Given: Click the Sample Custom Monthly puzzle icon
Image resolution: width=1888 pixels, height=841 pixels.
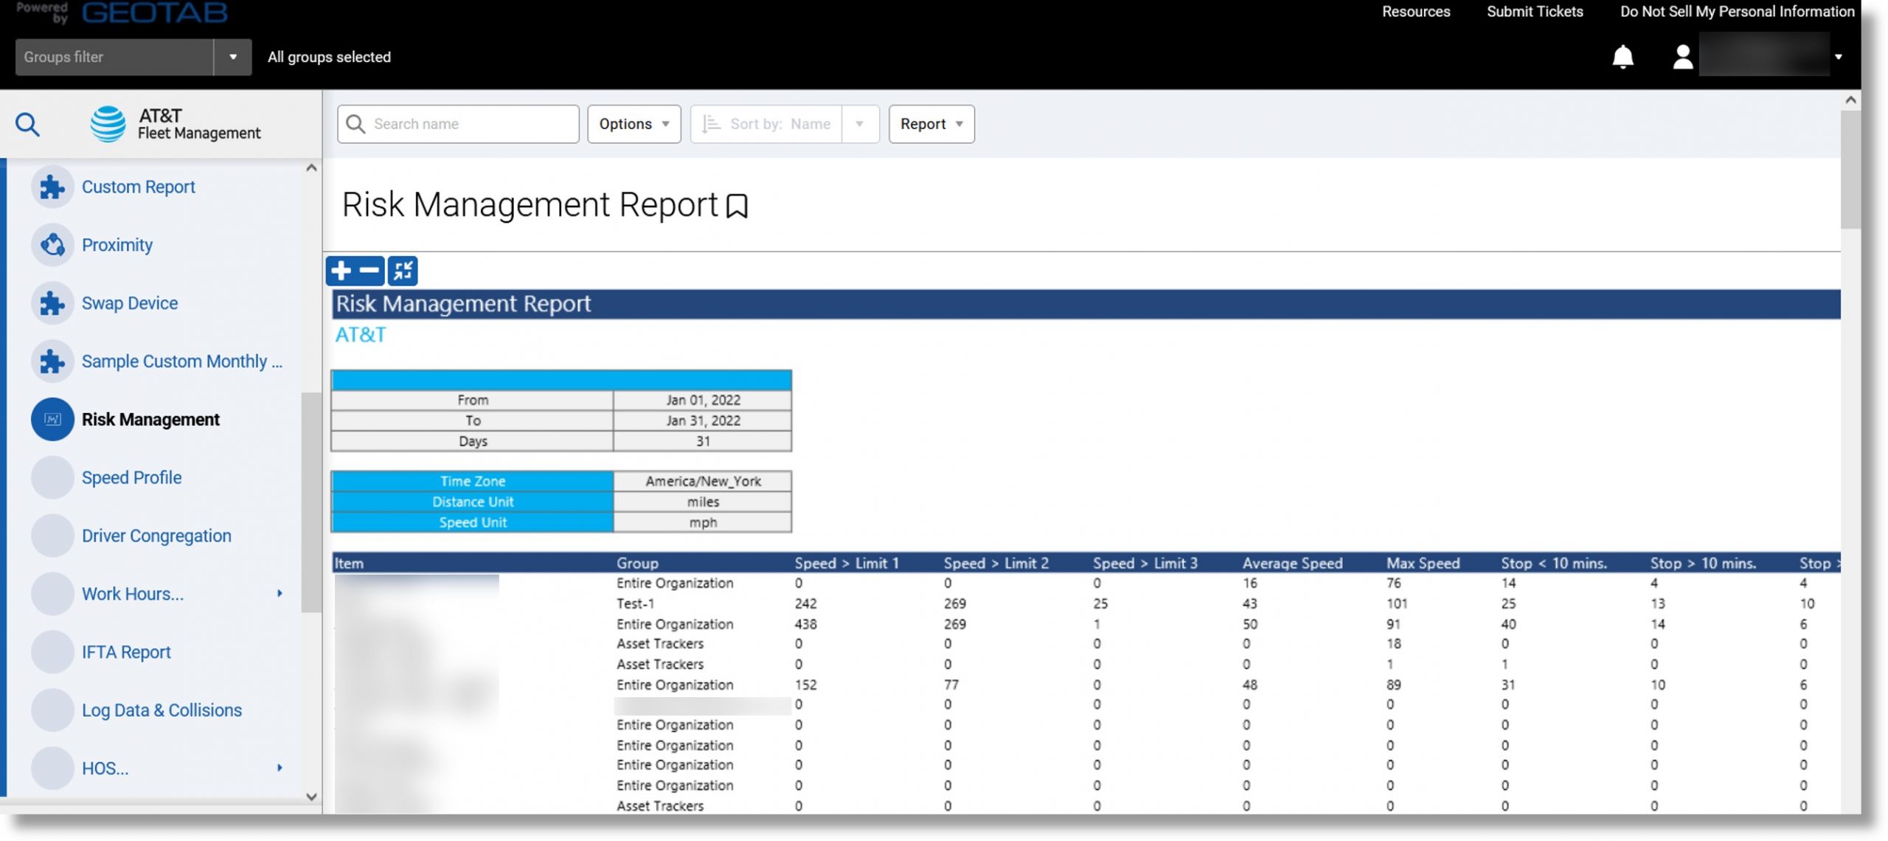Looking at the screenshot, I should 52,361.
